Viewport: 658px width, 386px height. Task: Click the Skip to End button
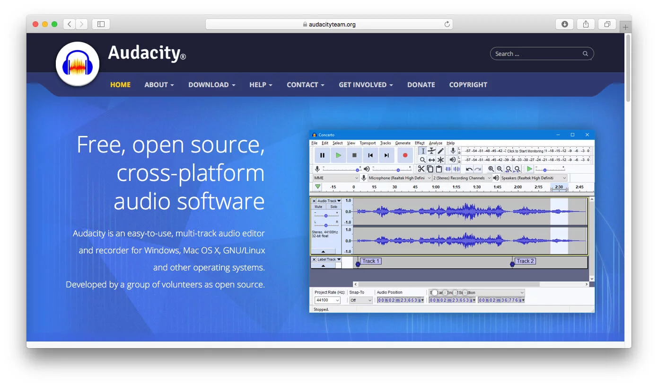[386, 155]
